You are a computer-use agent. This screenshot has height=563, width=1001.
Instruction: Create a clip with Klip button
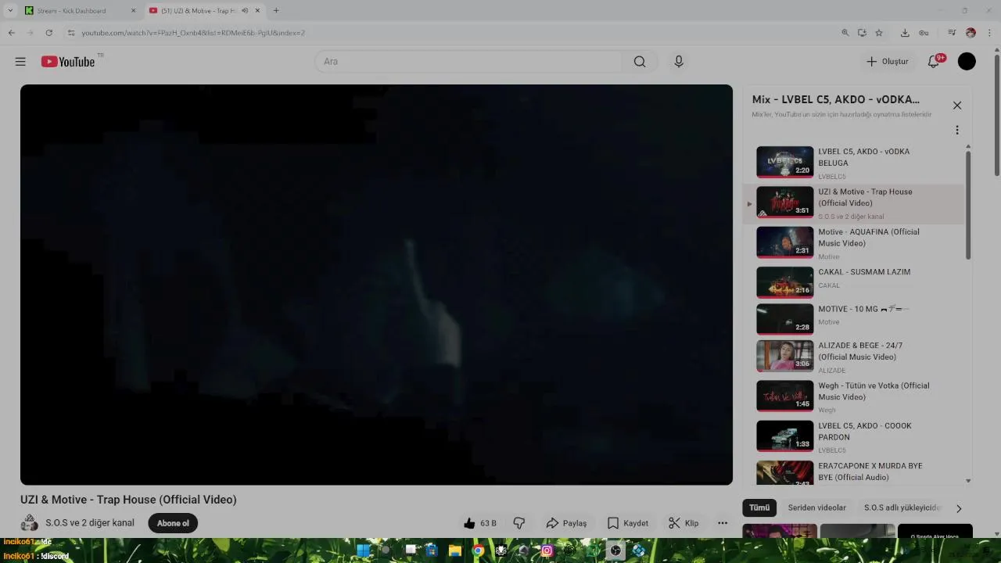[683, 523]
